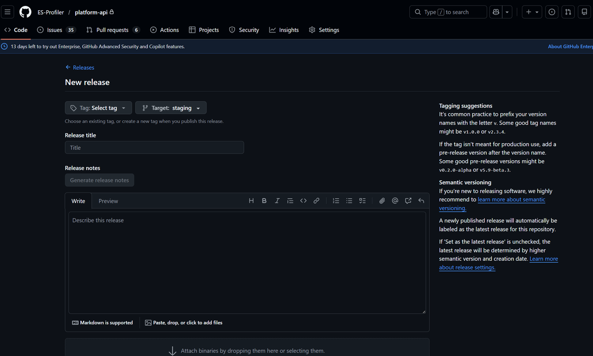Open the create new plus dropdown
Screen dimensions: 593x356
pos(532,12)
